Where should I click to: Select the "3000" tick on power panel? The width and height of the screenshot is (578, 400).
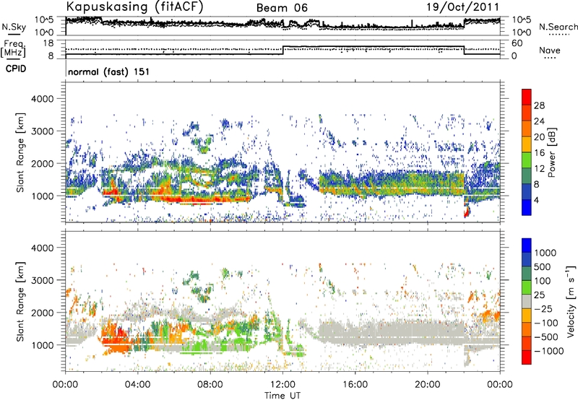(44, 131)
